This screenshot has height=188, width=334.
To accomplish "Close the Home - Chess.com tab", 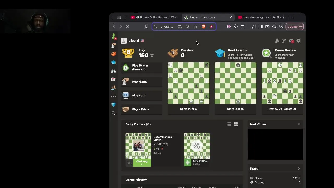I will click(x=231, y=17).
